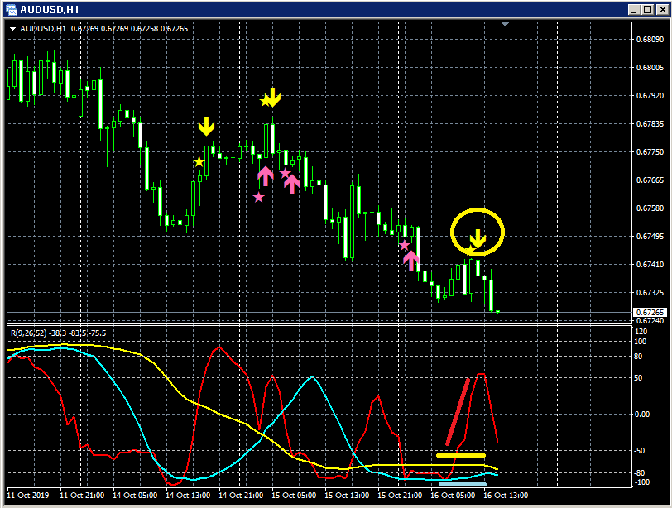672x508 pixels.
Task: Click time axis label 16 Oct 05:00
Action: click(453, 496)
